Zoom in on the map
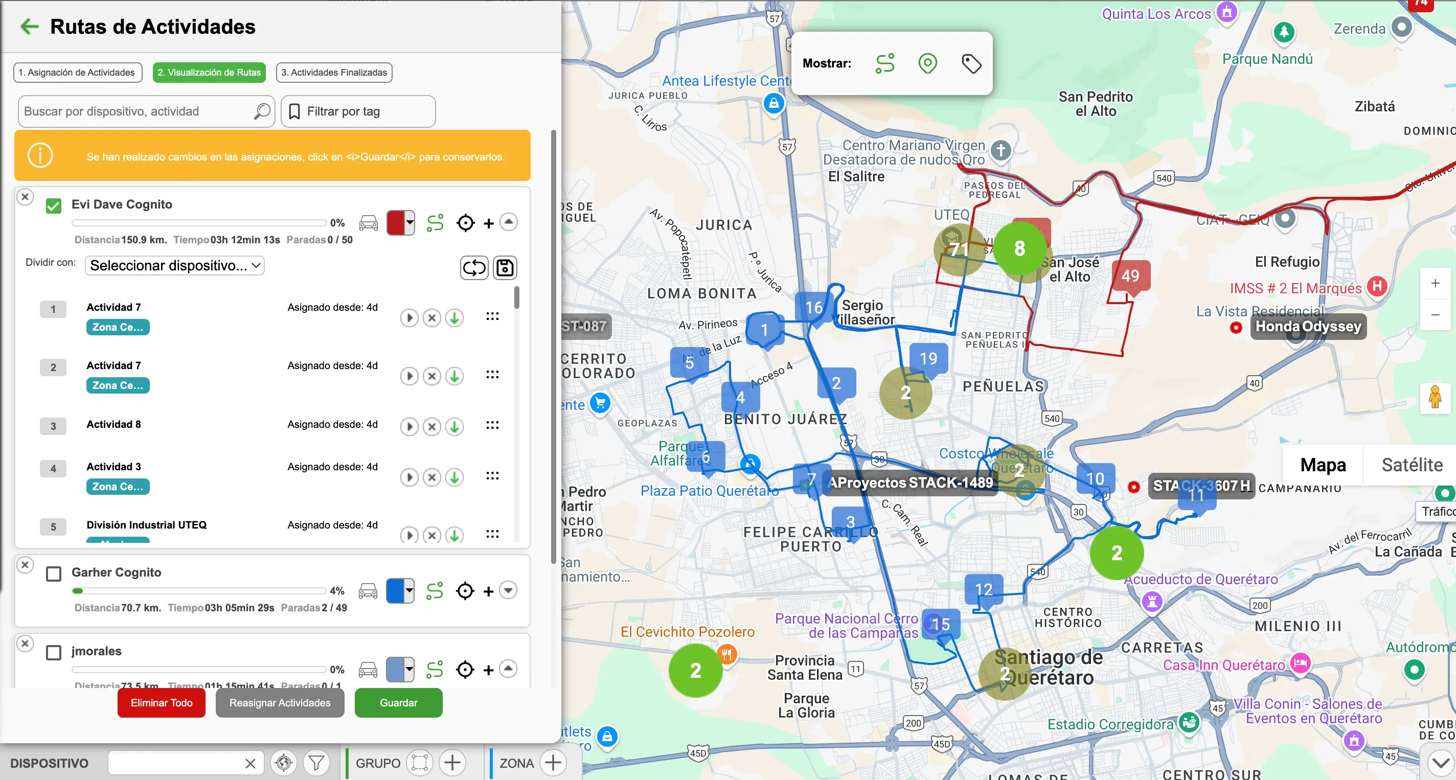Image resolution: width=1456 pixels, height=780 pixels. tap(1435, 284)
